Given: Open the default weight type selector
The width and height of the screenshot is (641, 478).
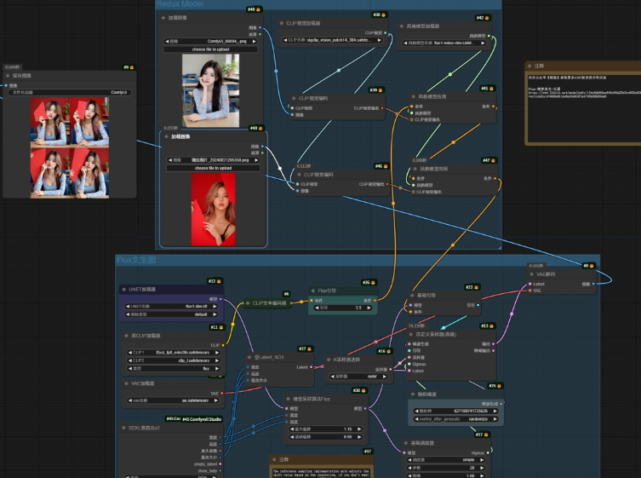Looking at the screenshot, I should 171,314.
